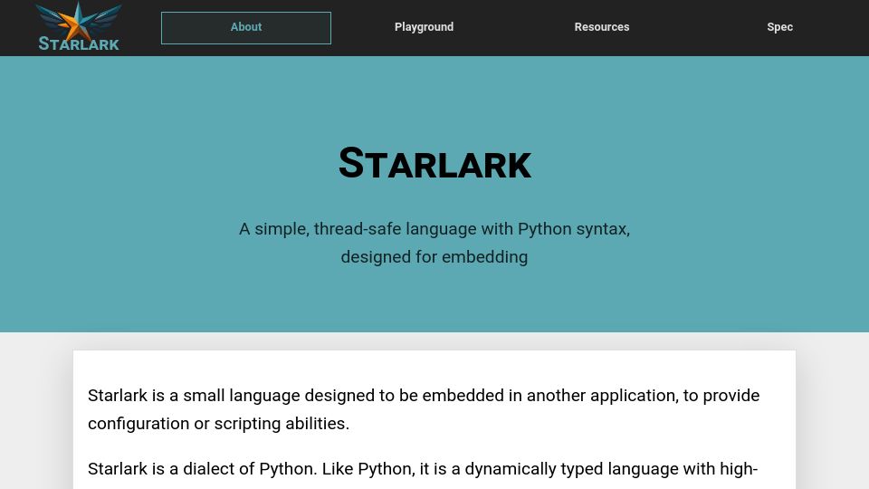Click the line 'designed for embedding'
This screenshot has width=869, height=489.
(434, 257)
